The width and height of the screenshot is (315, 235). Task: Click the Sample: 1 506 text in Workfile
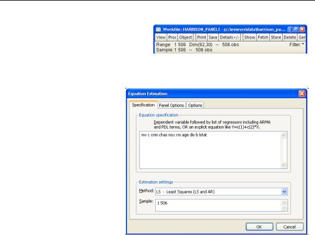tap(171, 50)
